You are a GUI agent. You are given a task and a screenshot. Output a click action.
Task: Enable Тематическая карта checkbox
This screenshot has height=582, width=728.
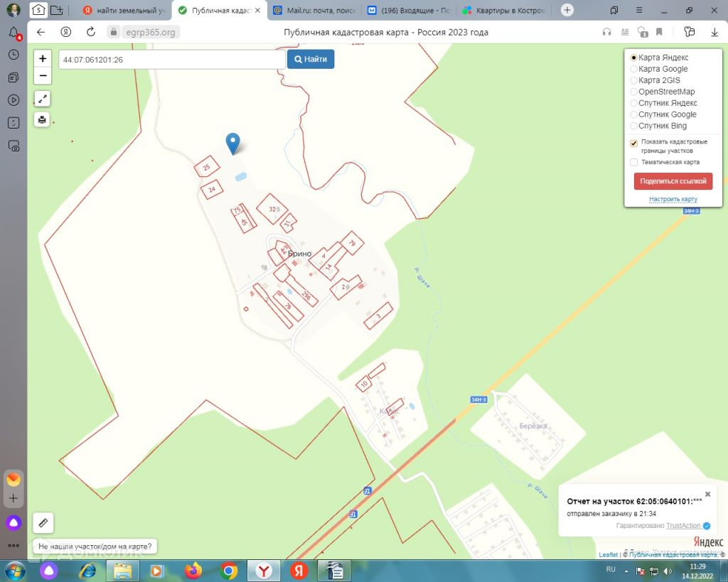coord(633,162)
